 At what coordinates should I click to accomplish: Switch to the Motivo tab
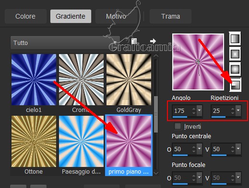(116, 16)
